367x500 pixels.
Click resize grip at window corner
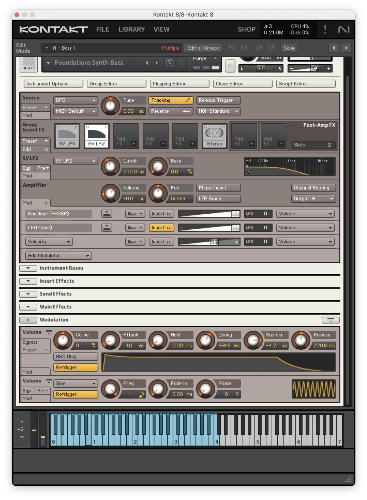(x=348, y=479)
